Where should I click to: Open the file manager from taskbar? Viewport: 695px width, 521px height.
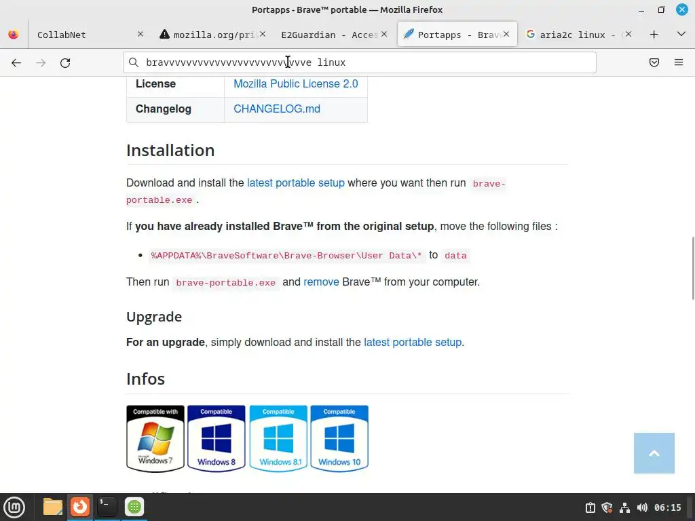click(52, 507)
